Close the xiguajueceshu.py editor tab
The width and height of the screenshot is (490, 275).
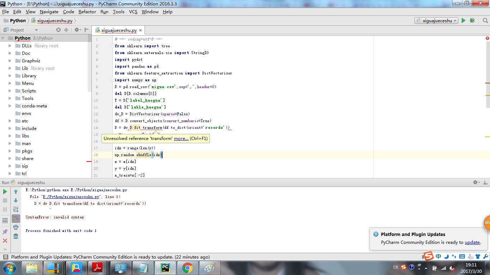141,31
